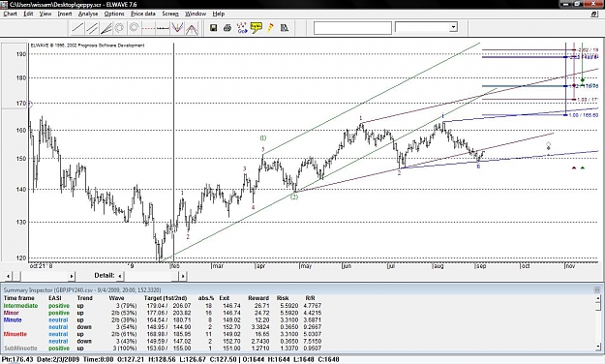Screen dimensions: 605x364
Task: Open the Options menu
Action: 114,14
